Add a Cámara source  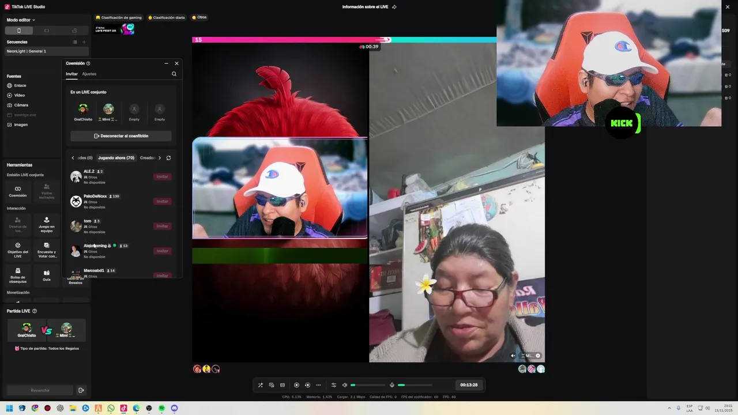click(x=17, y=105)
